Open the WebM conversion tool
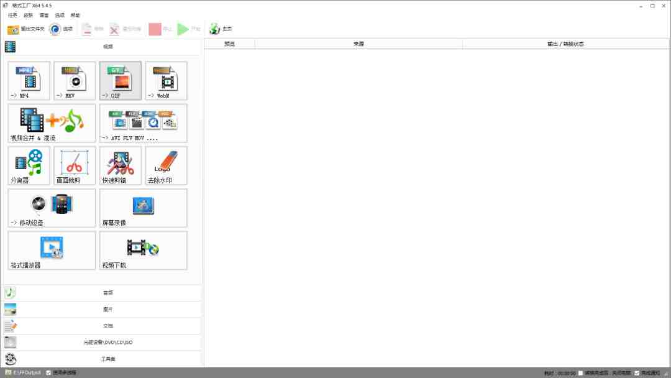The height and width of the screenshot is (378, 671). (166, 80)
